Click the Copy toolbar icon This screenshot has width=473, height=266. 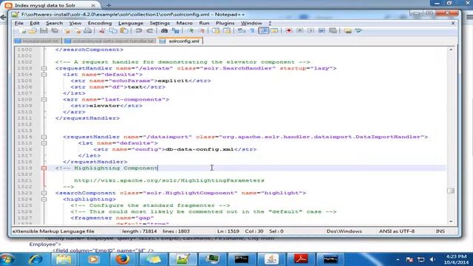point(113,31)
